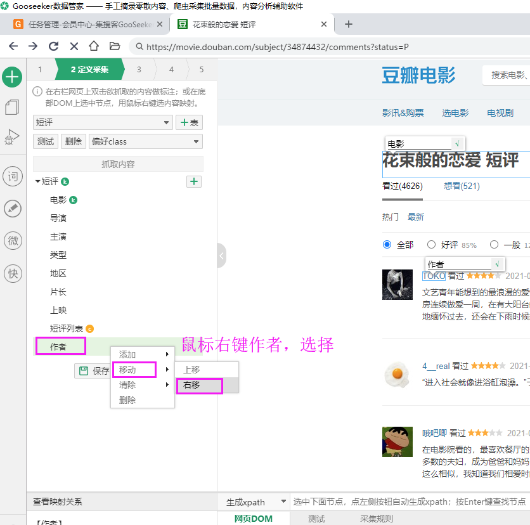Screen dimensions: 530x525
Task: Open a new tab with plus icon
Action: 349,24
